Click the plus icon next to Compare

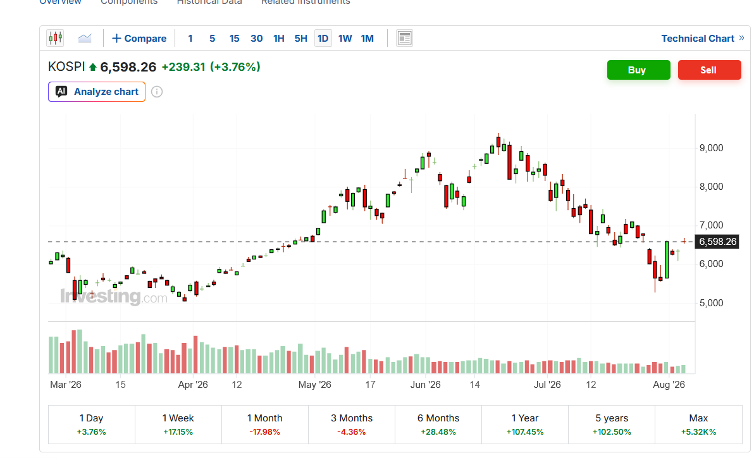(116, 39)
